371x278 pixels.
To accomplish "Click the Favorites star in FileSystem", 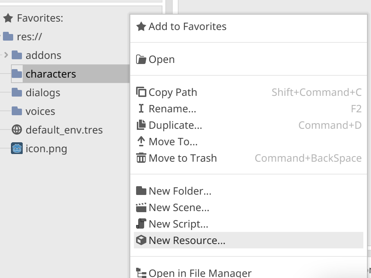I will pyautogui.click(x=8, y=18).
